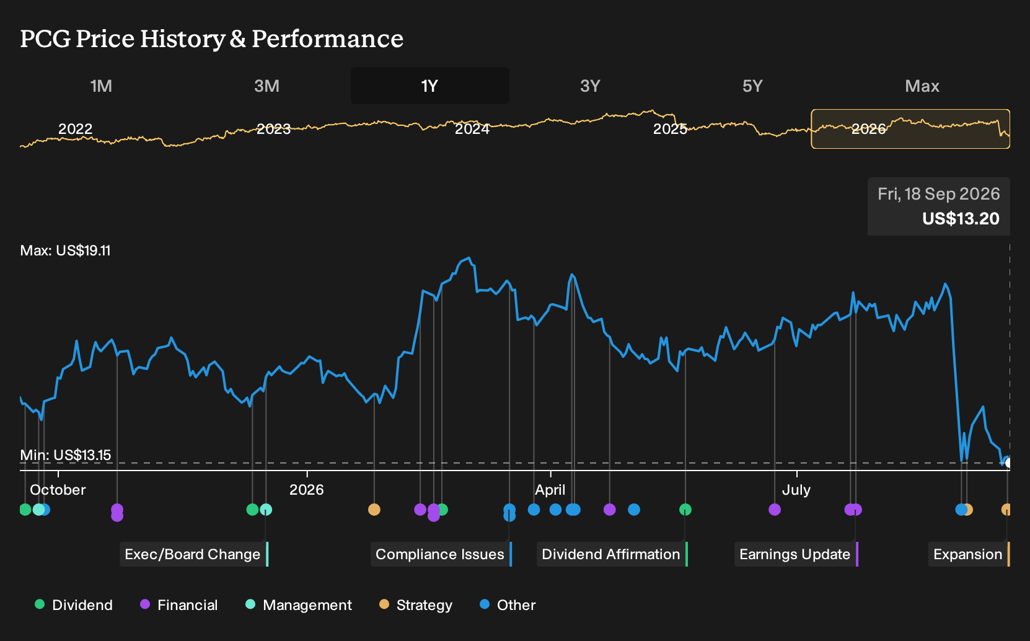Click the October axis label
Viewport: 1030px width, 641px height.
58,490
